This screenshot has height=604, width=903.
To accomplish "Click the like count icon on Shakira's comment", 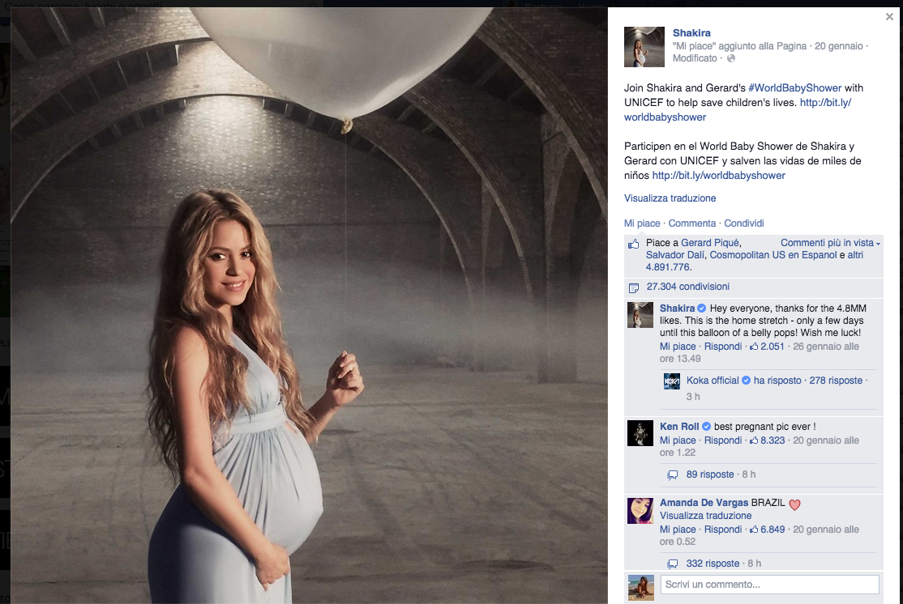I will click(x=754, y=347).
